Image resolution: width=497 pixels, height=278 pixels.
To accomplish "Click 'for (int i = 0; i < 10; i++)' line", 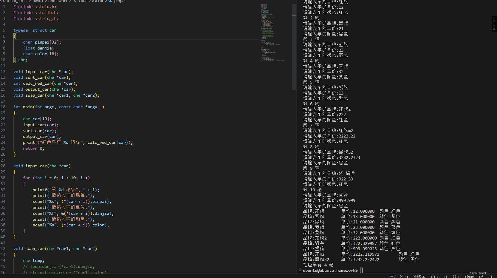I will 56,178.
